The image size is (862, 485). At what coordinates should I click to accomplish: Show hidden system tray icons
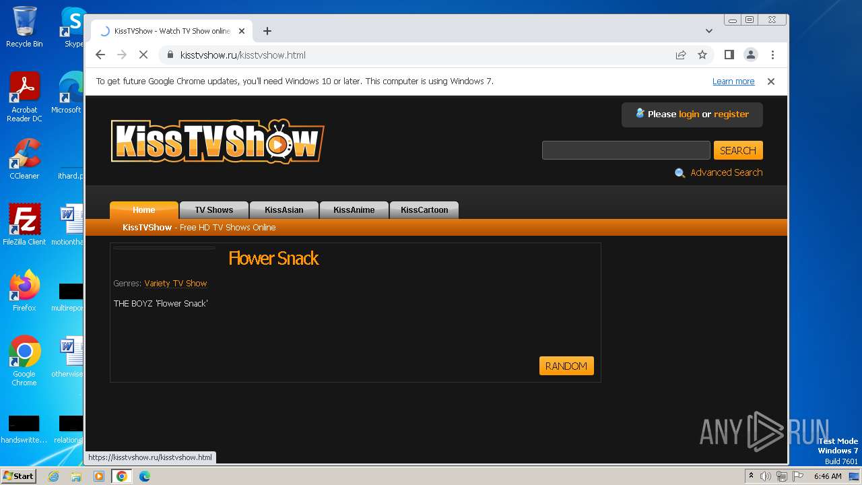click(x=751, y=476)
